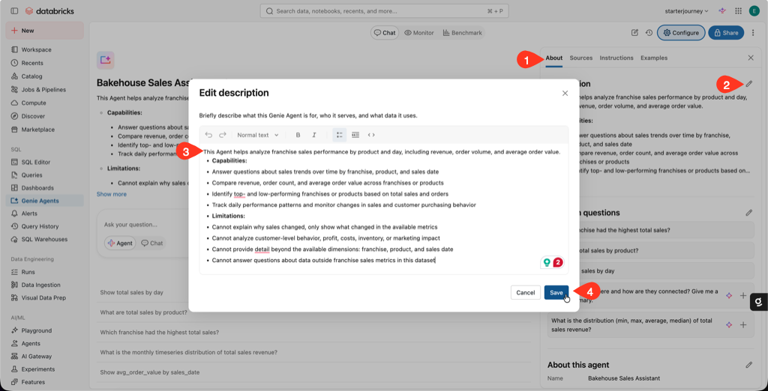Add the median distribution question with plus
The height and width of the screenshot is (391, 768).
tap(743, 325)
